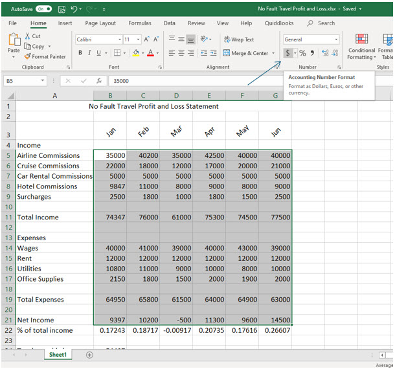The image size is (395, 369).
Task: Click the formula bar showing 35000
Action: coord(195,81)
